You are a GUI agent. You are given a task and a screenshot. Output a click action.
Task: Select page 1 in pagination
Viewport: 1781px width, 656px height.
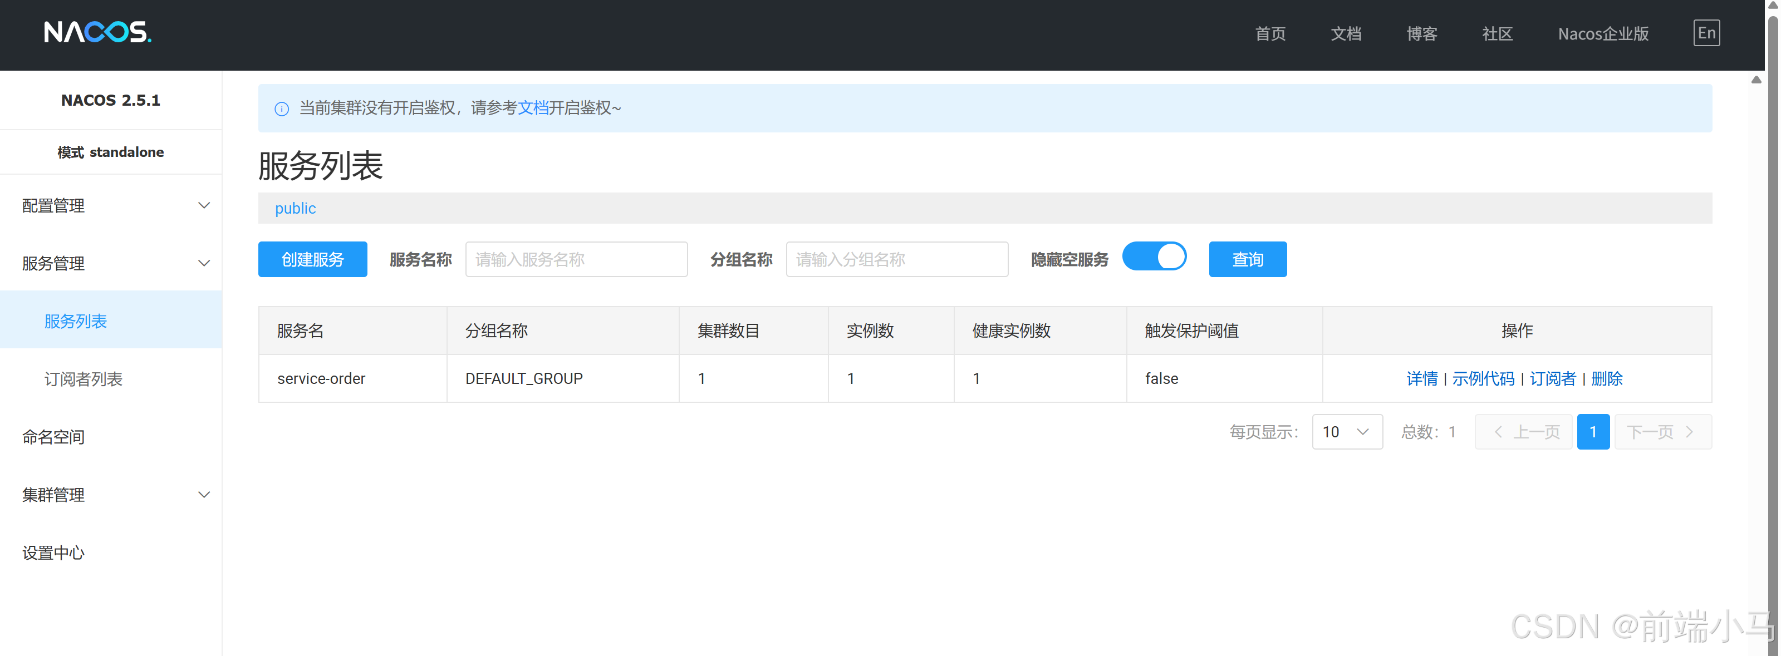click(1593, 432)
